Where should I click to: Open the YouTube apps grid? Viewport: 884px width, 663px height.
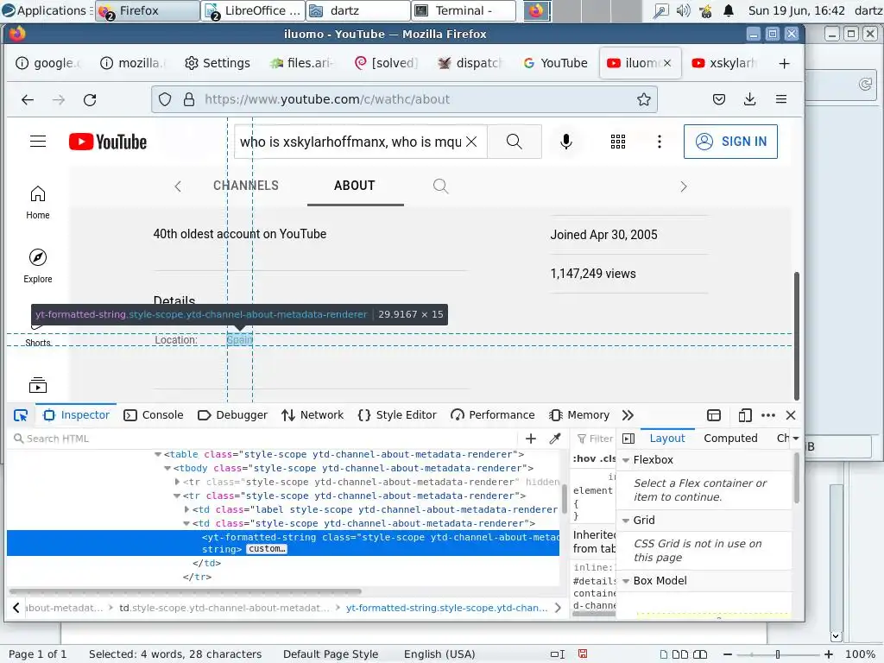coord(618,142)
